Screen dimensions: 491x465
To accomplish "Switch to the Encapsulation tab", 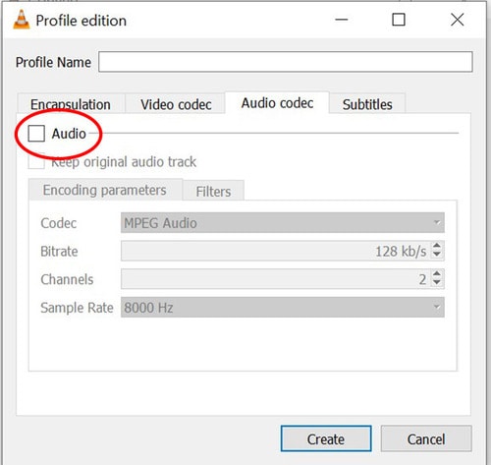I will pos(71,104).
